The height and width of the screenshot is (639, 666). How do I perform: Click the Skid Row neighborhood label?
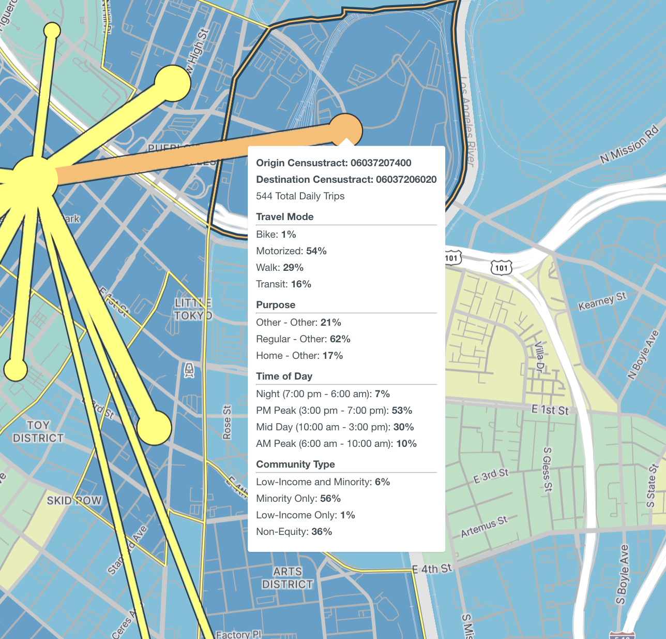(x=74, y=501)
